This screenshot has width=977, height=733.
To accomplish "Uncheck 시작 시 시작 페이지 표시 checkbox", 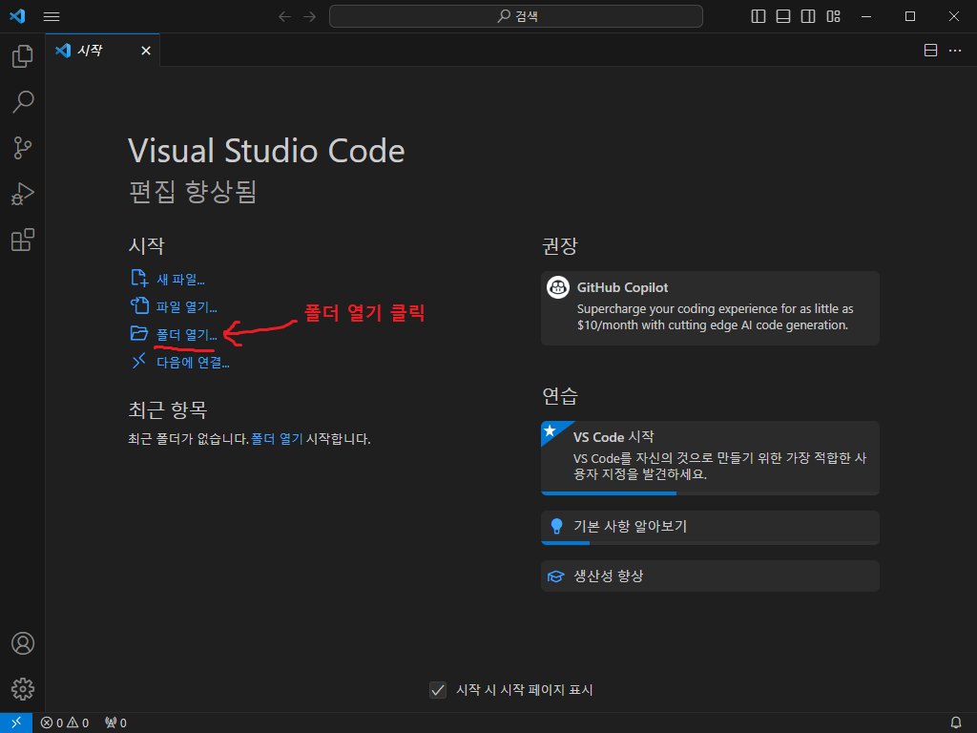I will (x=438, y=690).
